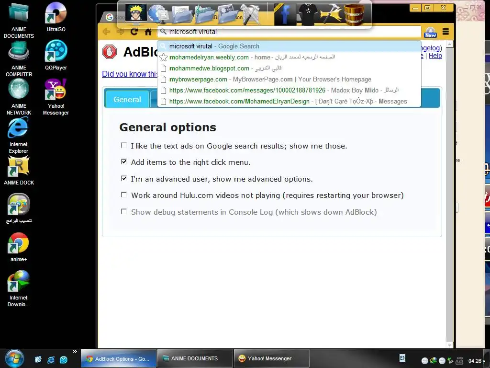Click the 'General options' heading text
Screen dimensions: 490x368
click(168, 127)
